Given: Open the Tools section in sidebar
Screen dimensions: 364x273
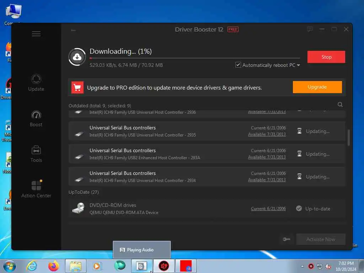Looking at the screenshot, I should [36, 154].
